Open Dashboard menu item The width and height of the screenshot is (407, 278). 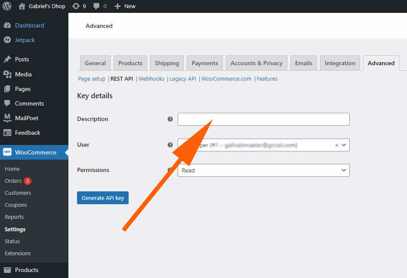coord(30,25)
